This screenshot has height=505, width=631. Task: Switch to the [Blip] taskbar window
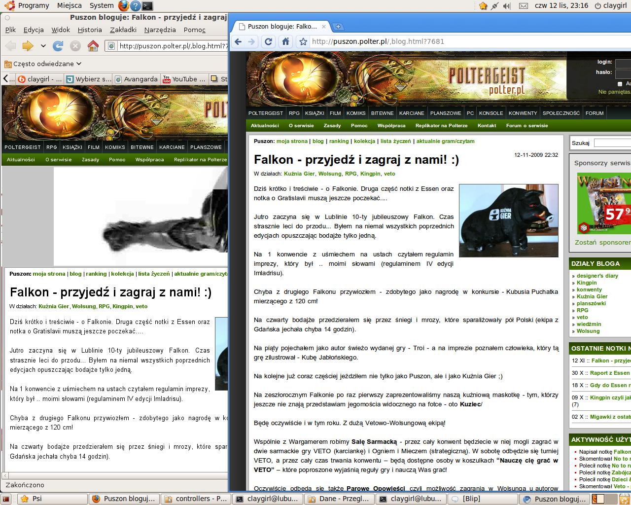482,499
